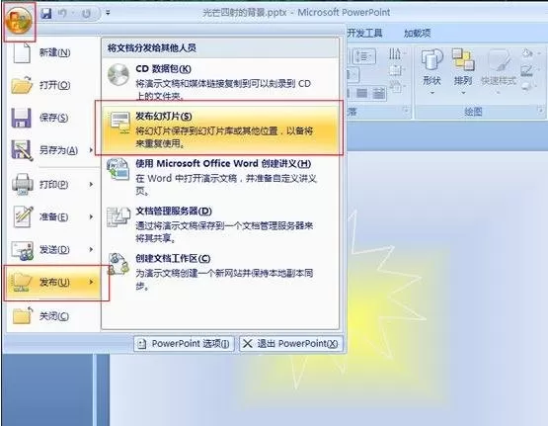This screenshot has width=548, height=426.
Task: Open the 快速样式 quick styles dropdown
Action: point(499,72)
